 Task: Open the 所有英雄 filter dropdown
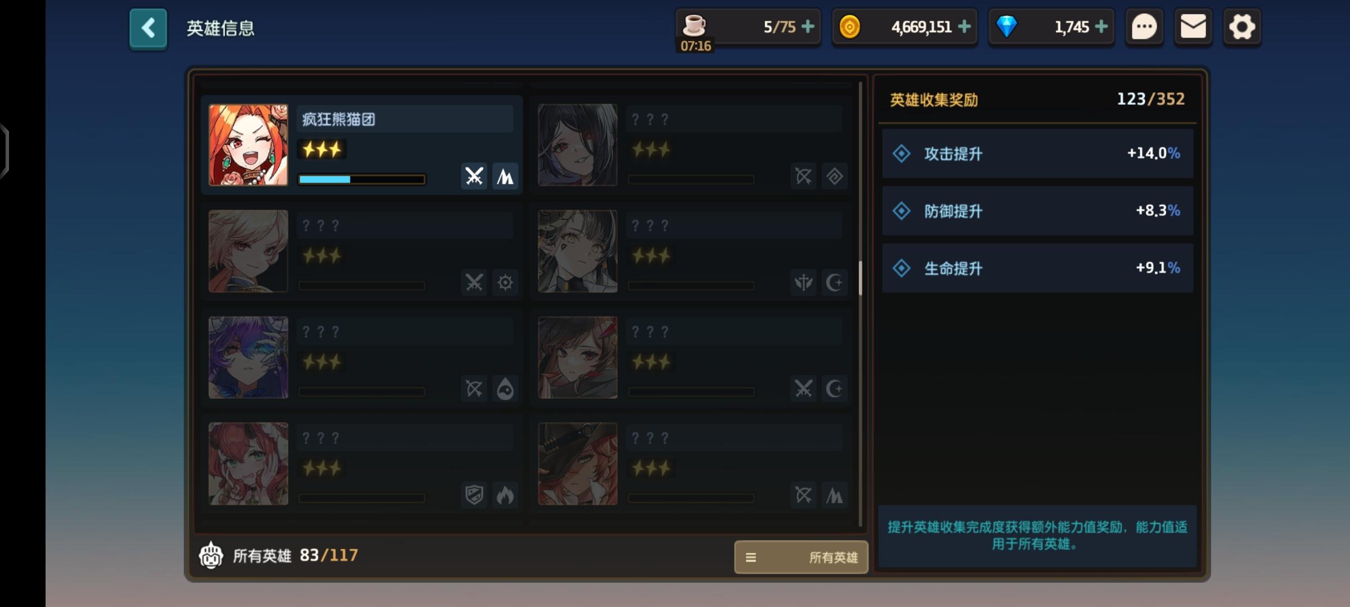(x=801, y=557)
